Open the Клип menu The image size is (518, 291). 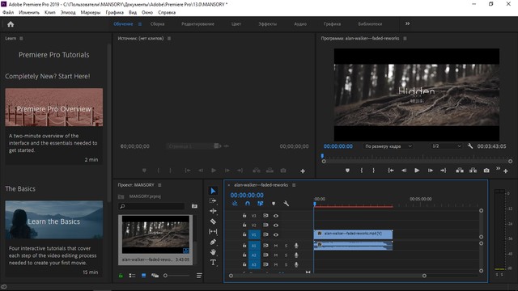50,13
